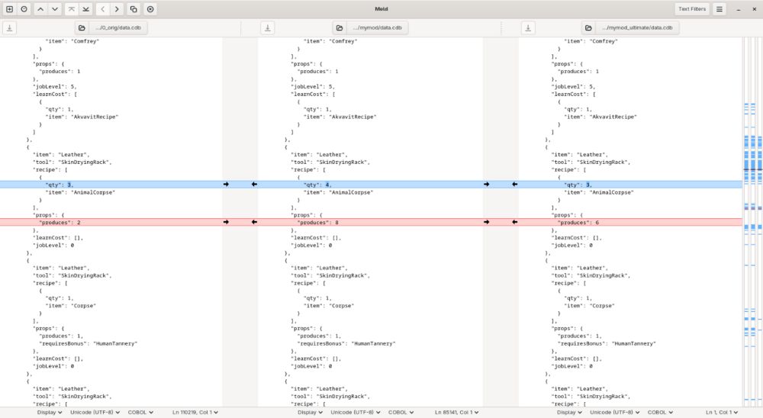Image resolution: width=763 pixels, height=418 pixels.
Task: Click "item": "AkvavitRecipe" in middle pane
Action: [340, 117]
